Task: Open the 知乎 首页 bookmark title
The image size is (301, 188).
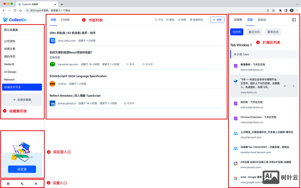Action: 73,33
